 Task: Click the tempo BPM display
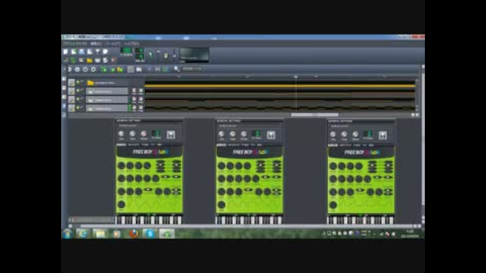coord(126,52)
